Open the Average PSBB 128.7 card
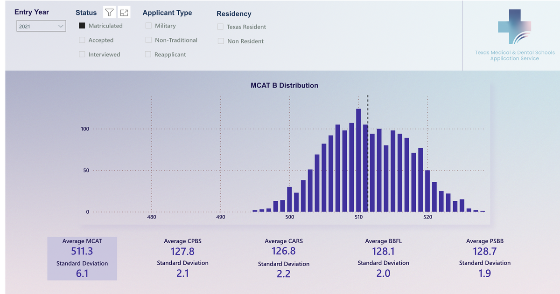The width and height of the screenshot is (560, 294). tap(484, 259)
